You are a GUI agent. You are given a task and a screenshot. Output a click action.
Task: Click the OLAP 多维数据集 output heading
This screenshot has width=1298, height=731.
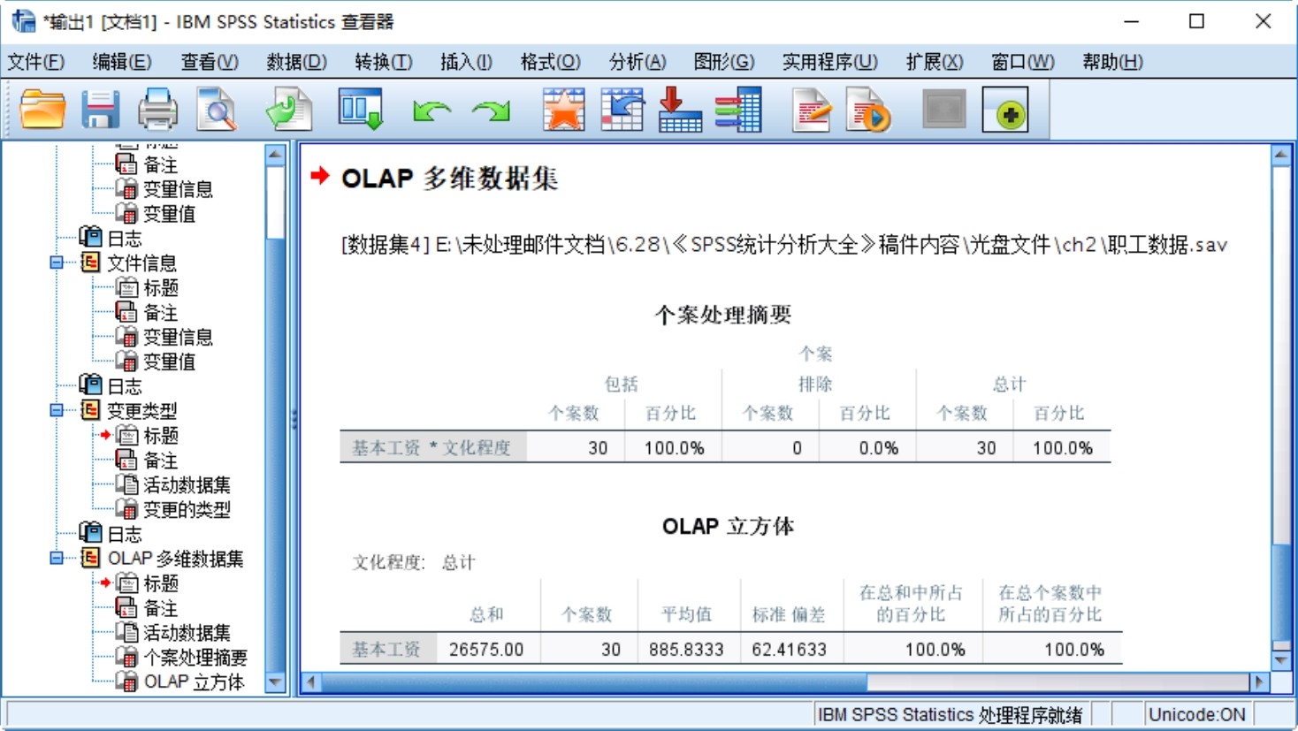(x=450, y=179)
